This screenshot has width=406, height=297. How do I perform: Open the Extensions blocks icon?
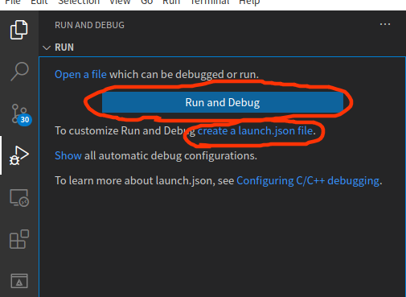(19, 239)
